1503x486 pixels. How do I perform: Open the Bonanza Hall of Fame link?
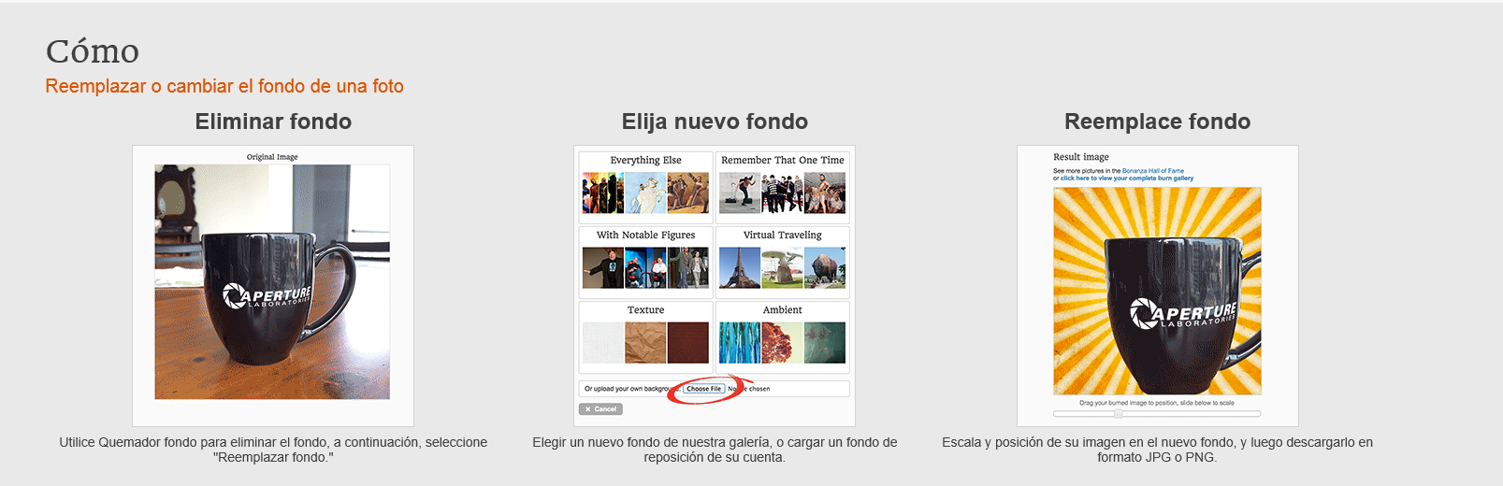click(x=1152, y=171)
